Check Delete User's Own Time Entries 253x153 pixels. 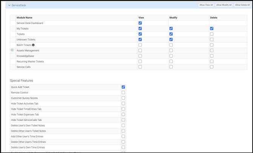click(x=123, y=147)
